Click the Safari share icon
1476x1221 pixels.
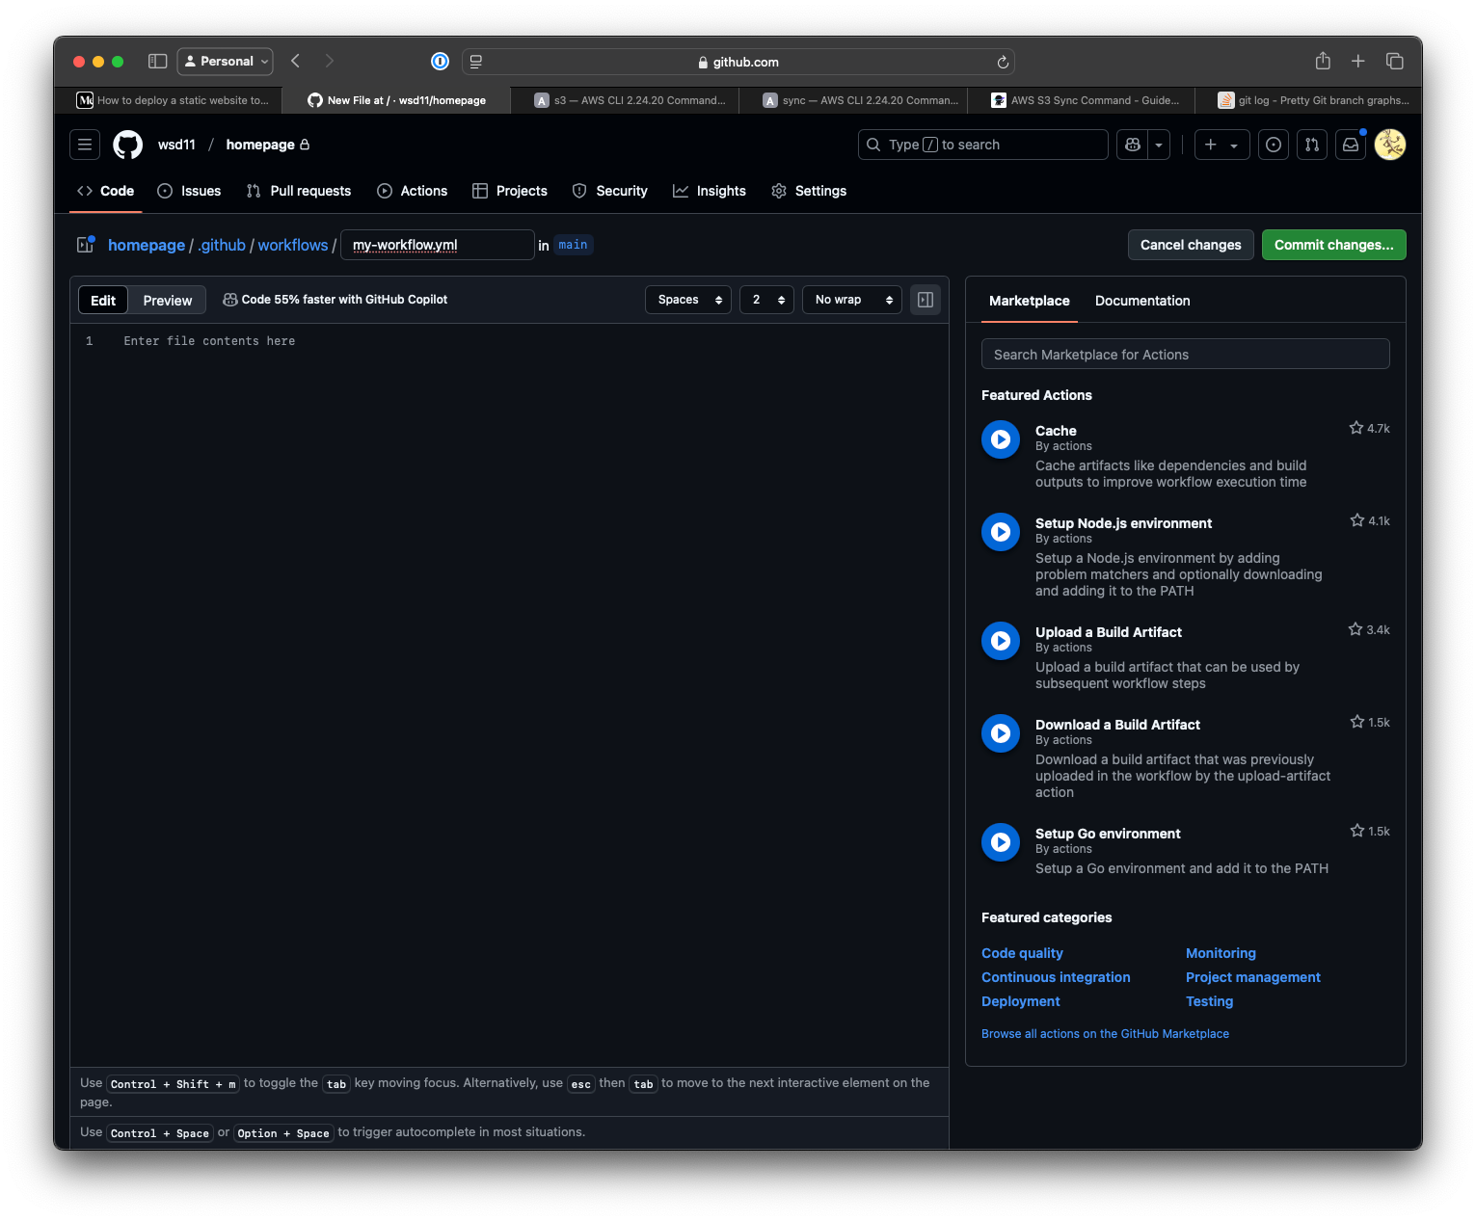(1323, 62)
